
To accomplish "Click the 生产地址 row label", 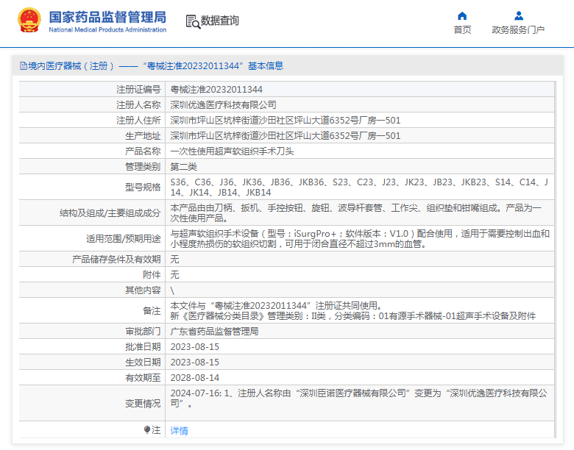I will tap(143, 136).
